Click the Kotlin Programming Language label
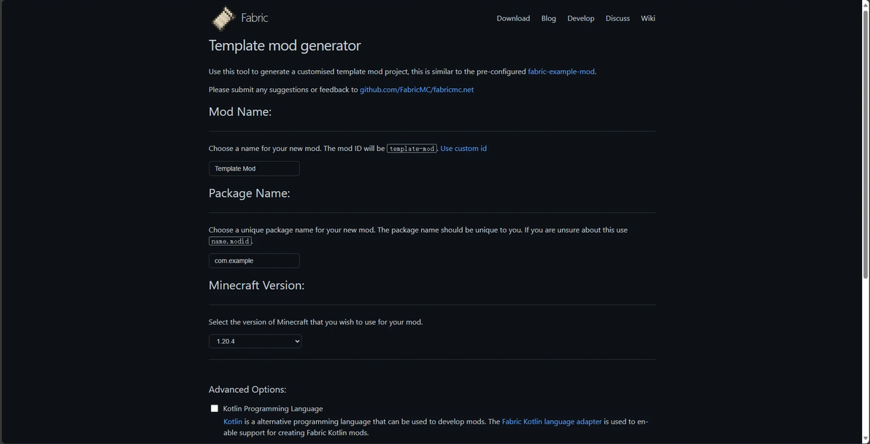The width and height of the screenshot is (870, 444). (x=273, y=409)
